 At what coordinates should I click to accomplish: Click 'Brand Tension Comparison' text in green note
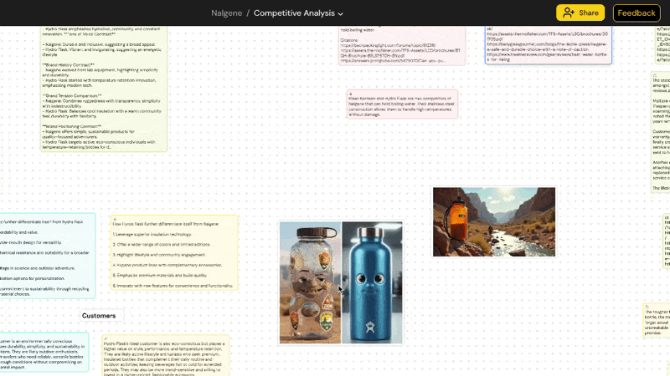tap(72, 96)
